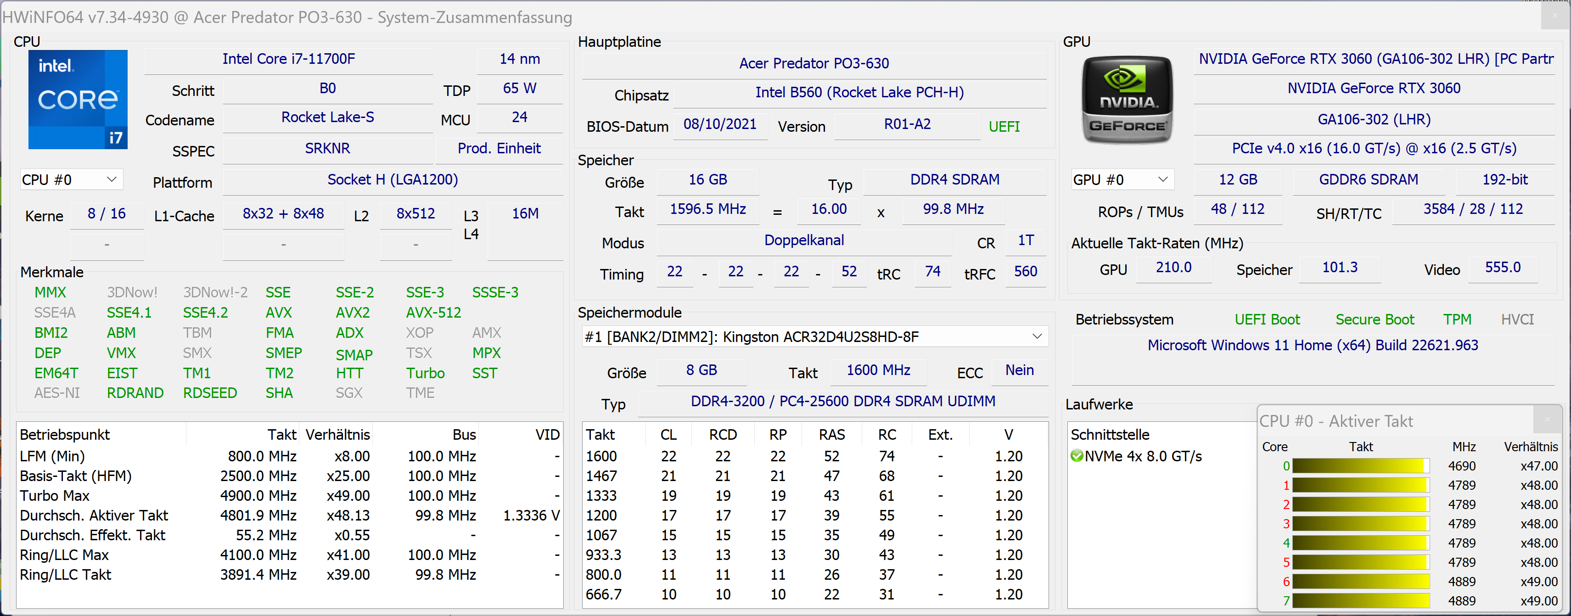Click the NVMe drive green check icon

click(x=1077, y=456)
